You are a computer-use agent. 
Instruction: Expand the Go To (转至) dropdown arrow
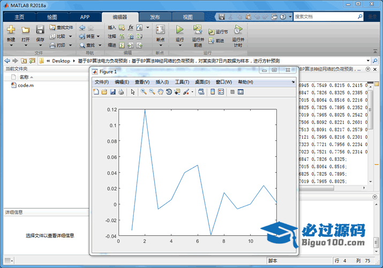coord(98,36)
